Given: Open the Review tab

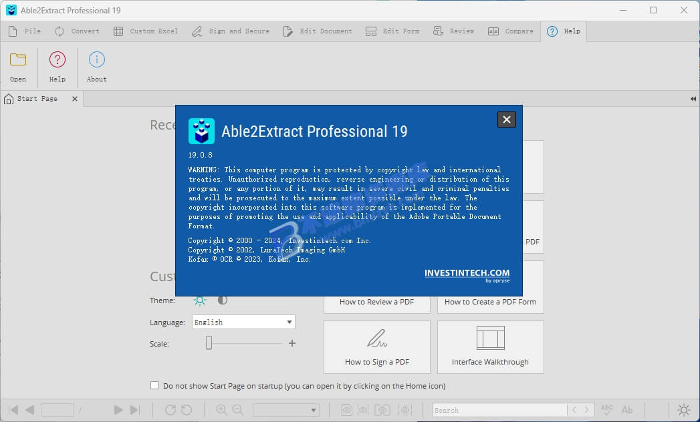Looking at the screenshot, I should click(453, 31).
